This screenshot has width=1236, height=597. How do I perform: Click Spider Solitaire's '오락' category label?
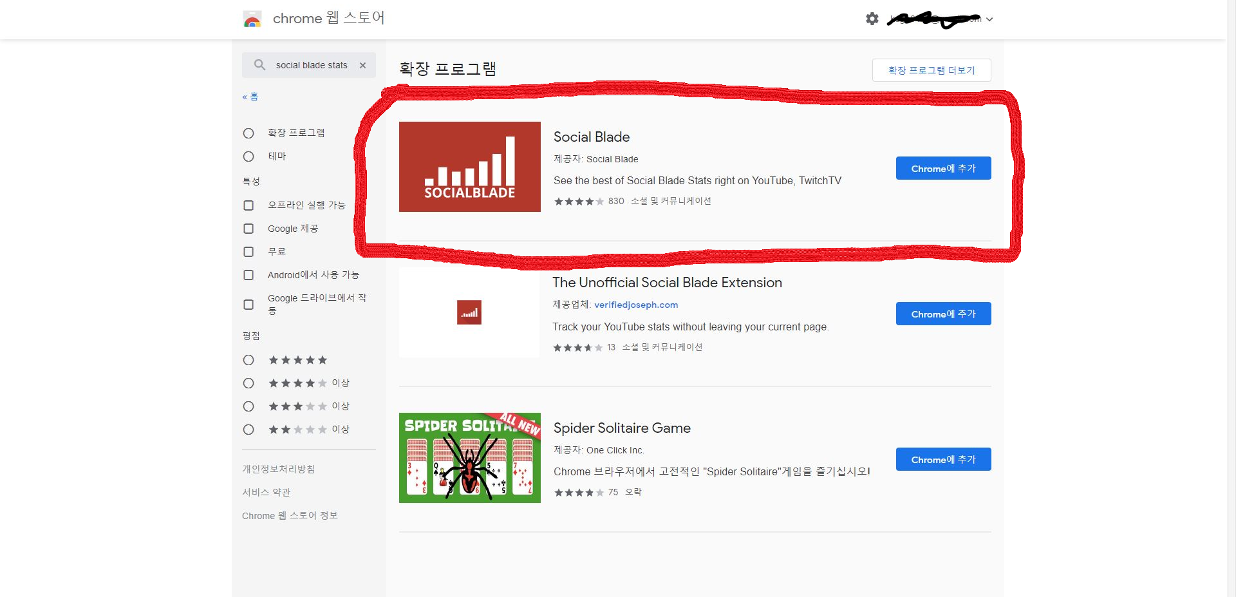point(633,492)
